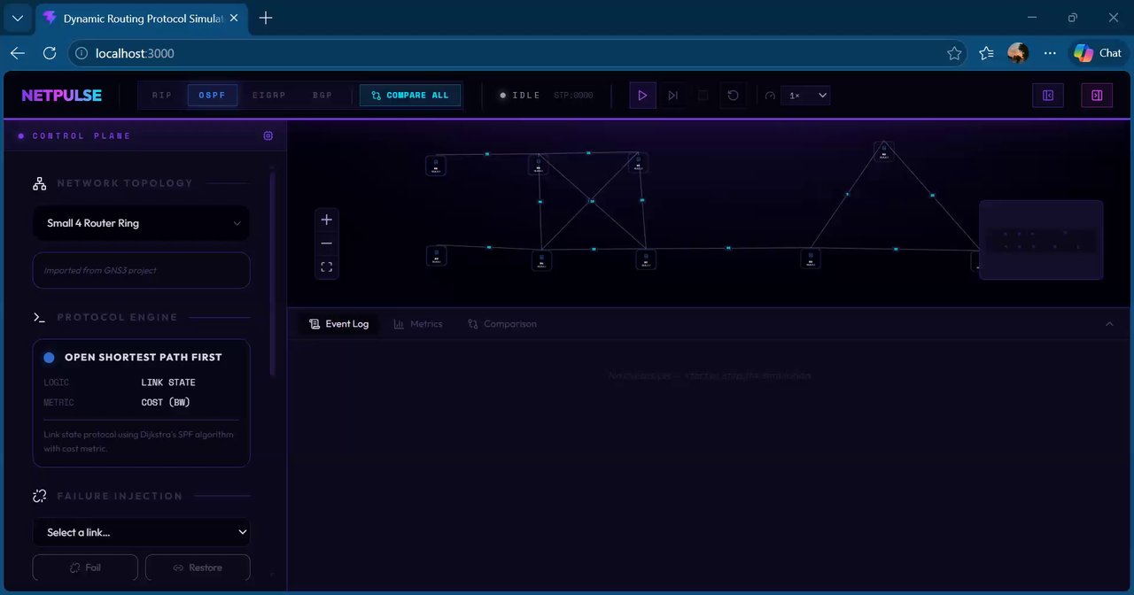Click the stop simulation square icon

[703, 96]
